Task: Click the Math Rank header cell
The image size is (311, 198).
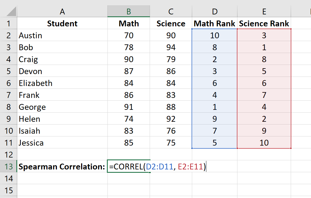Action: coord(215,23)
